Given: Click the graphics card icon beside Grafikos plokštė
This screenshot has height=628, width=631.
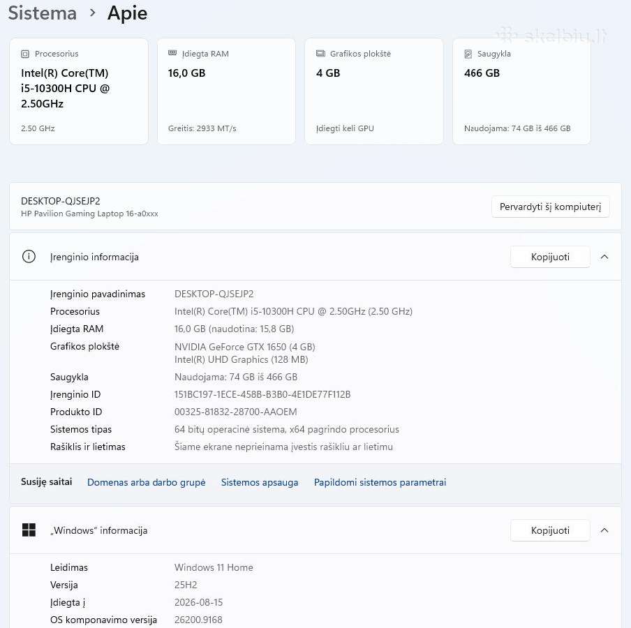Looking at the screenshot, I should 320,54.
